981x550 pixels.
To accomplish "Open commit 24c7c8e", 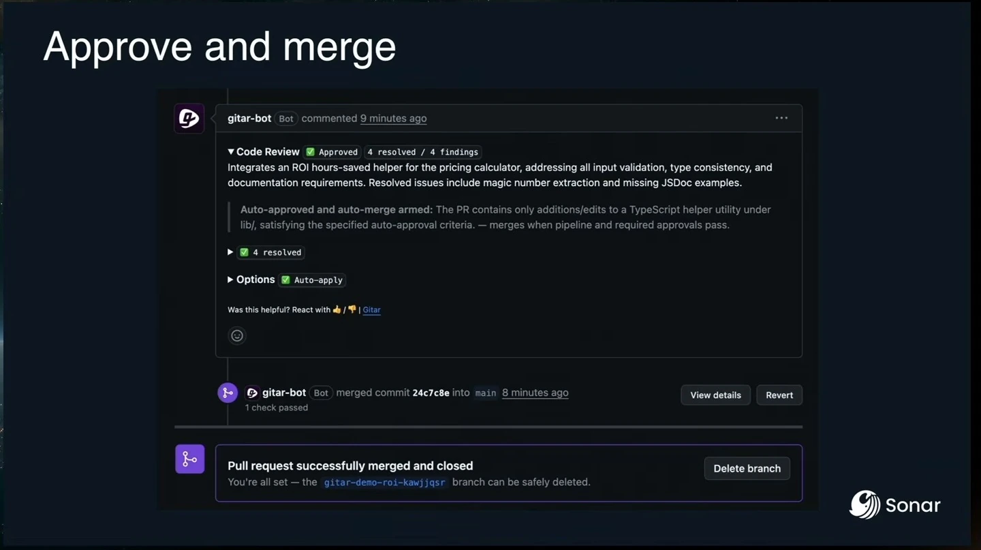I will pyautogui.click(x=431, y=393).
